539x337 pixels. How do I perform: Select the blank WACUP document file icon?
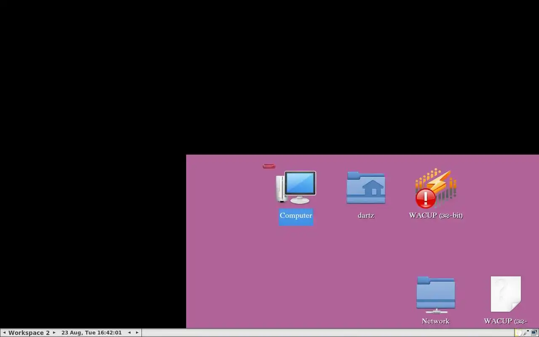click(506, 294)
